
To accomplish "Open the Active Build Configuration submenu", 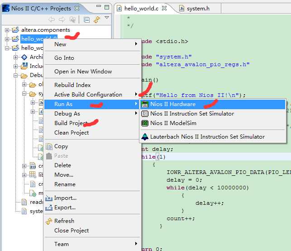I will click(92, 95).
